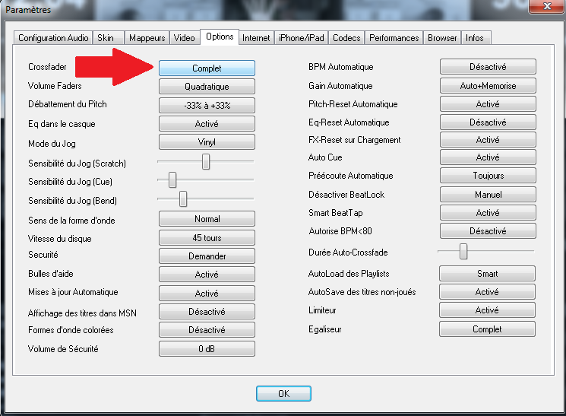This screenshot has width=566, height=416.
Task: Select the Options tab
Action: pyautogui.click(x=220, y=37)
